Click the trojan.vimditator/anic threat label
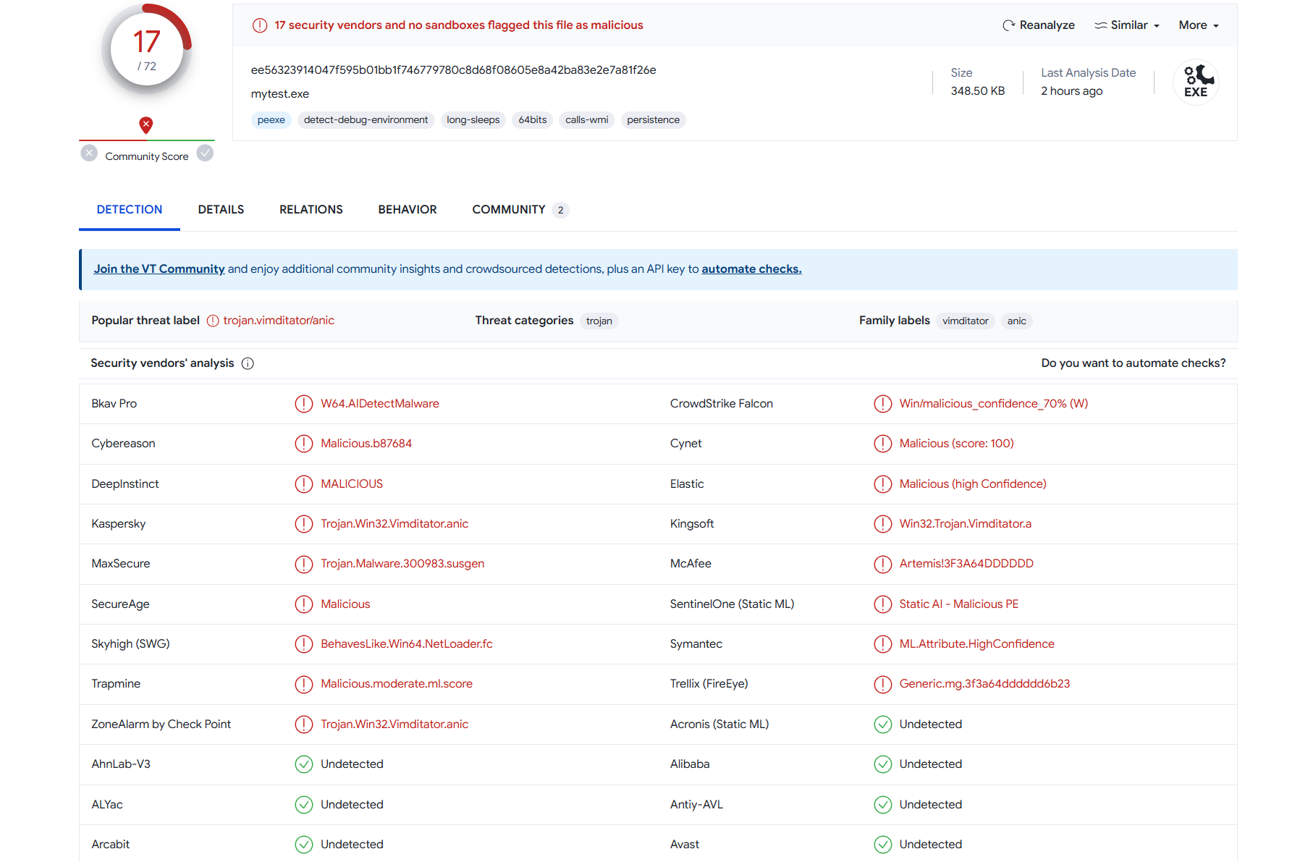Image resolution: width=1300 pixels, height=862 pixels. (279, 321)
